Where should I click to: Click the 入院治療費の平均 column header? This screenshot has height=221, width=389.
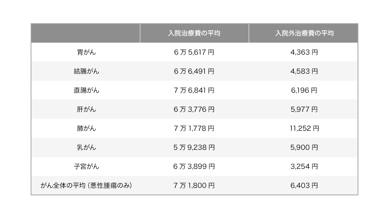(x=194, y=33)
